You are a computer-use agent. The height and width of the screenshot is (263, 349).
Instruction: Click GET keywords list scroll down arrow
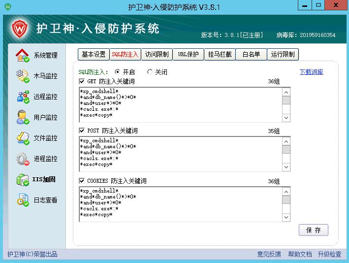[x=286, y=118]
